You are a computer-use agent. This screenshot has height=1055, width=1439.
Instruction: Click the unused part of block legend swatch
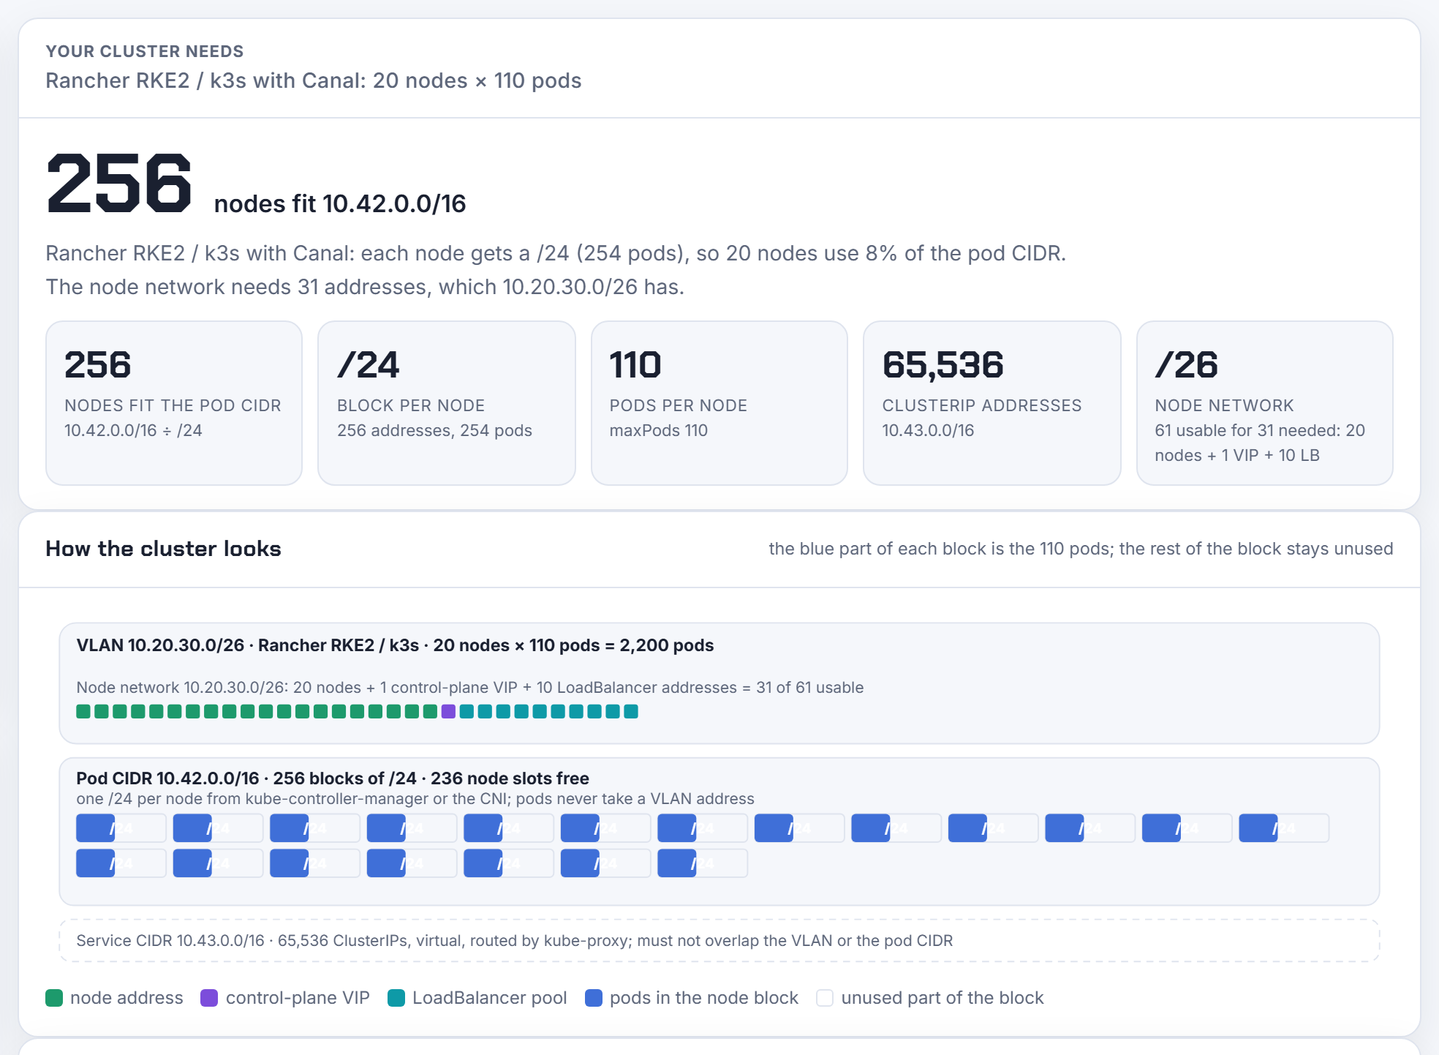tap(825, 998)
